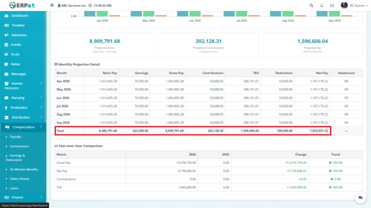This screenshot has width=371, height=208.
Task: Click the Projected Gross summary card
Action: [x=104, y=45]
